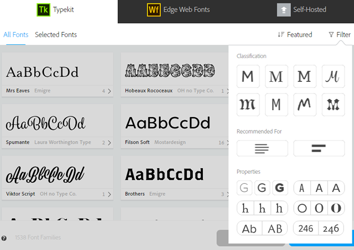This screenshot has width=354, height=250.
Task: Click the sort order icon beside Featured
Action: click(281, 34)
